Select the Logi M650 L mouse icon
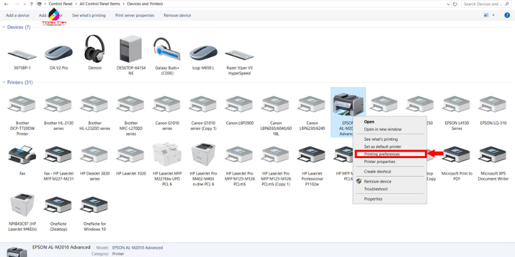The width and height of the screenshot is (515, 257). 203,53
